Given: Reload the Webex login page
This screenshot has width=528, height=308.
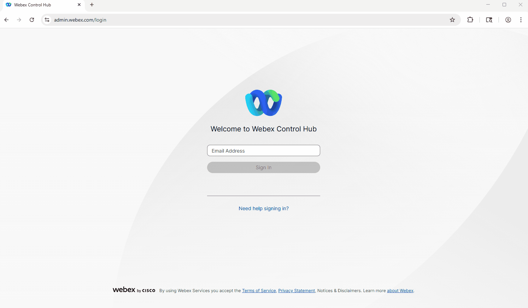Looking at the screenshot, I should coord(32,20).
